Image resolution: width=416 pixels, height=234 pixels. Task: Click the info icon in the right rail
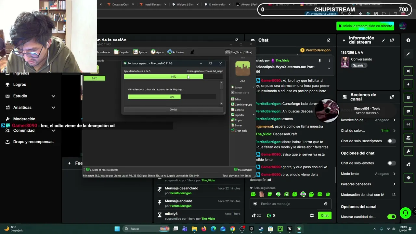(x=409, y=40)
